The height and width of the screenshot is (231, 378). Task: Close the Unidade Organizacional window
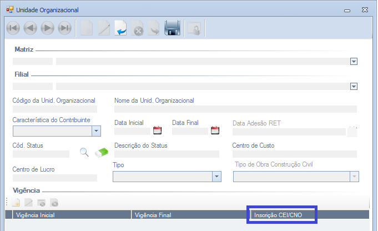pos(365,10)
